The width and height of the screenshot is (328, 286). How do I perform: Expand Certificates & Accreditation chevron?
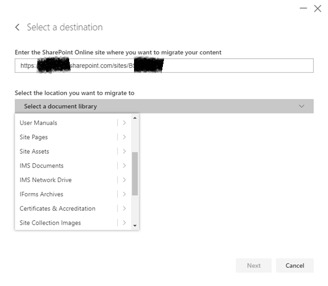coord(124,208)
